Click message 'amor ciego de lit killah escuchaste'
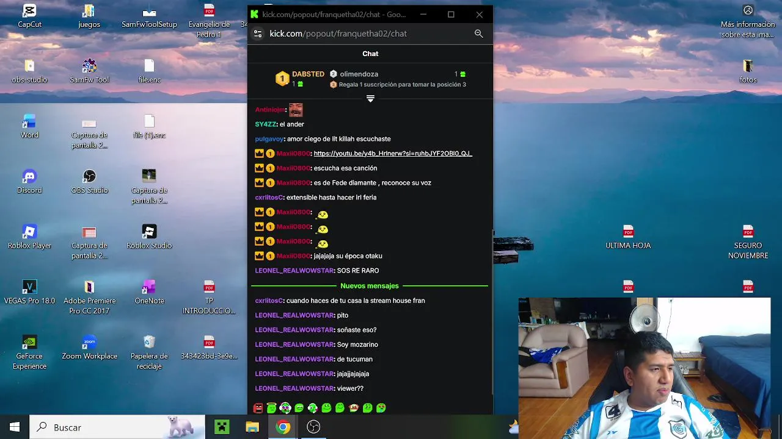 point(338,139)
